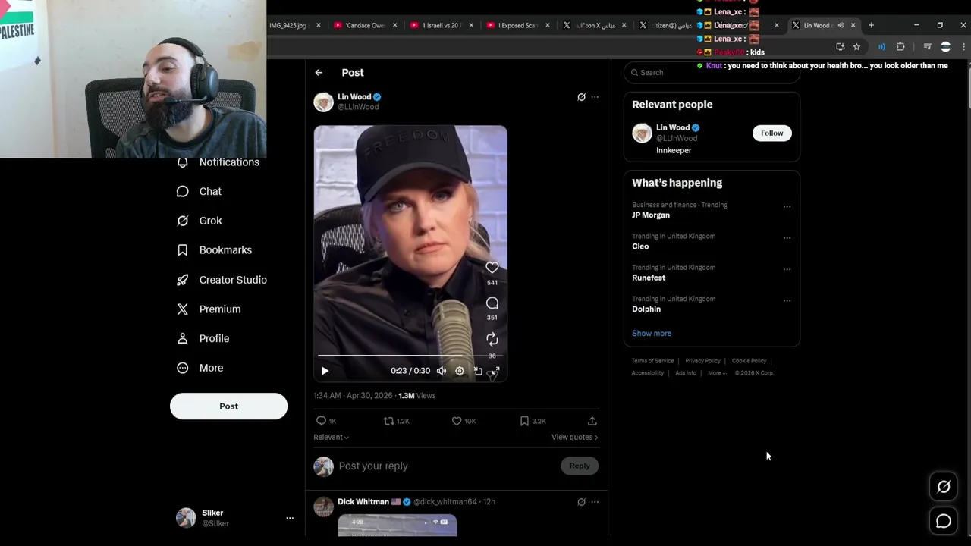Click the Post your reply field

pyautogui.click(x=447, y=466)
